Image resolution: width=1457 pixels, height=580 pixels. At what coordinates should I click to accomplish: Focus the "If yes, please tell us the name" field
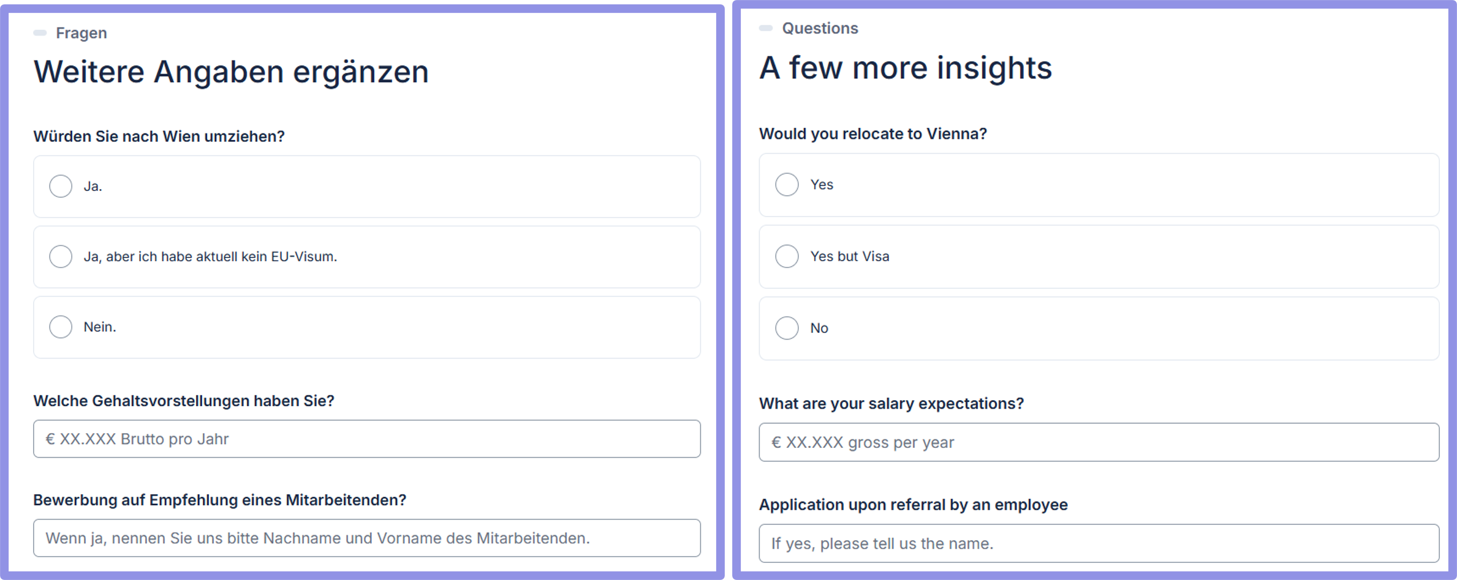pyautogui.click(x=1098, y=543)
